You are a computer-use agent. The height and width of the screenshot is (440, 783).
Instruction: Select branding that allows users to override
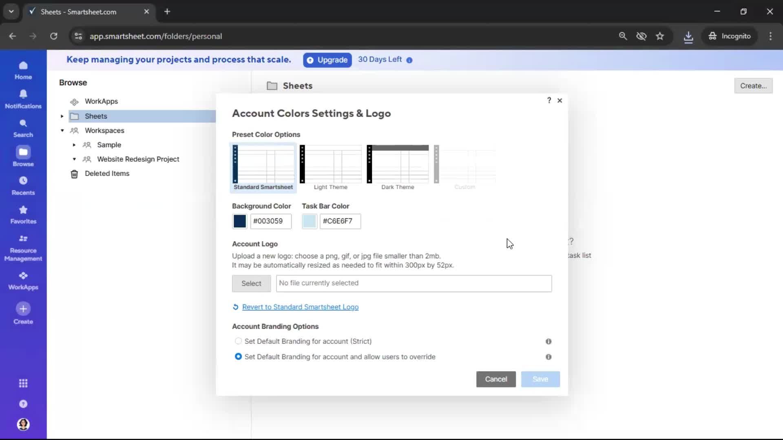point(239,356)
